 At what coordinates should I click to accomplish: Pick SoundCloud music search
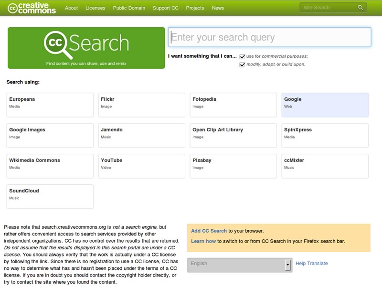coord(50,196)
